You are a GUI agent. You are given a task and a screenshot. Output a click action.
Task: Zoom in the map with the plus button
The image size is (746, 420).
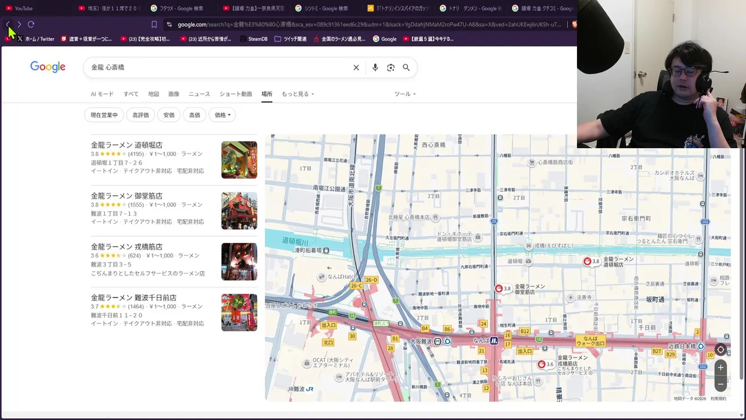[721, 367]
